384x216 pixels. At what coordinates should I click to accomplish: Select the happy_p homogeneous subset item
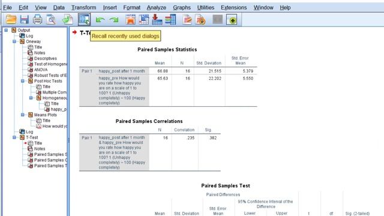point(59,109)
